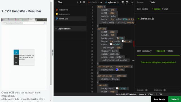The height and width of the screenshot is (102, 181).
Task: Open the /index.test.js test suite result
Action: pyautogui.click(x=147, y=19)
